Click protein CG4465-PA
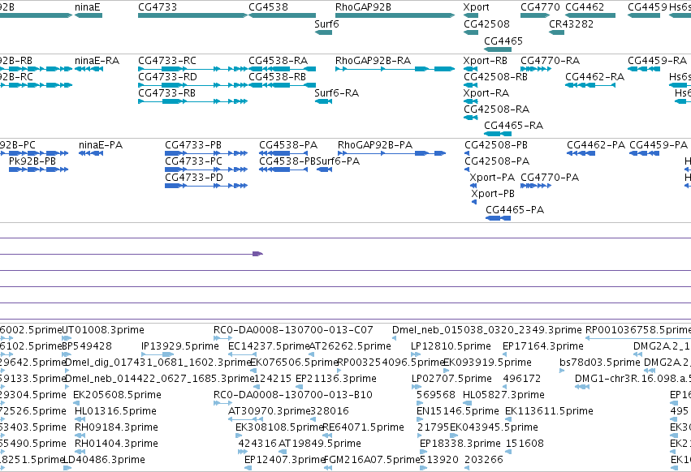691x472 pixels. 498,218
